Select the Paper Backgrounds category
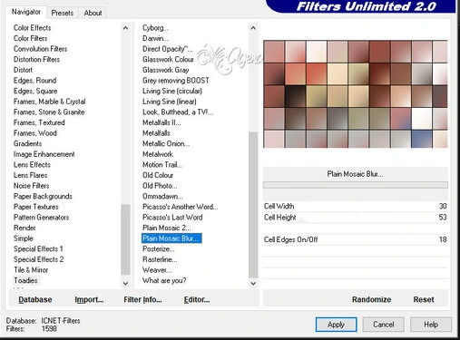460x340 pixels. click(43, 197)
